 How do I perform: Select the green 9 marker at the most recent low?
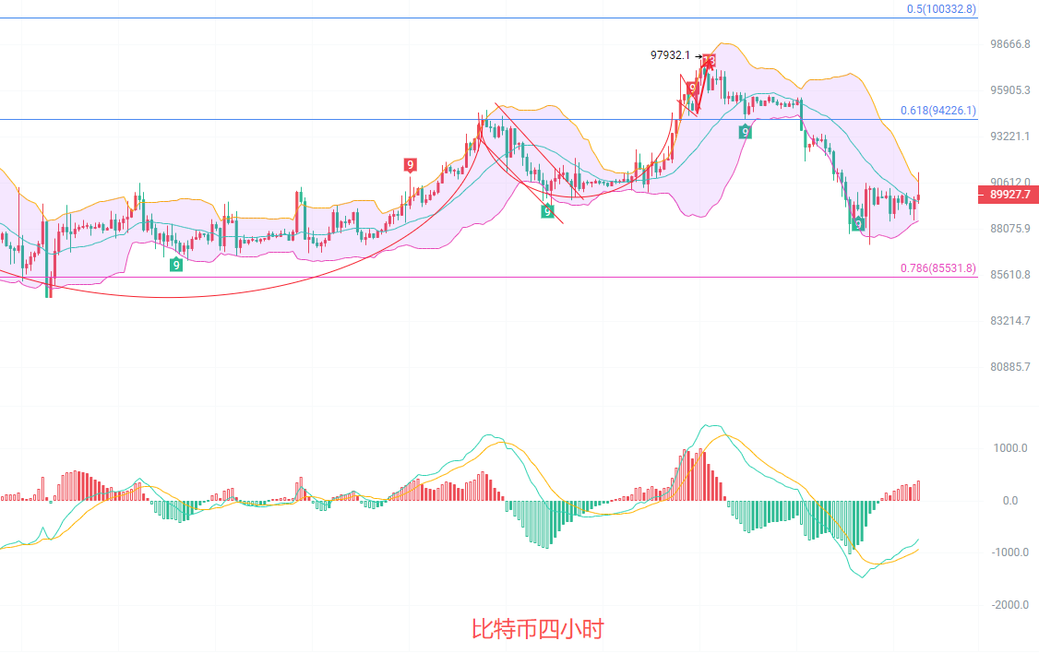click(x=858, y=224)
